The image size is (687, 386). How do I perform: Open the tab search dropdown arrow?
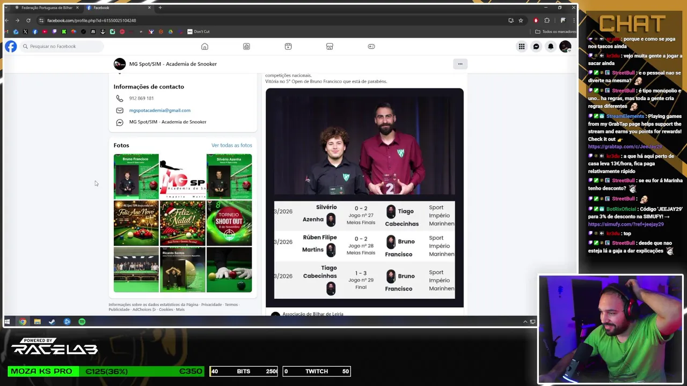[6, 8]
